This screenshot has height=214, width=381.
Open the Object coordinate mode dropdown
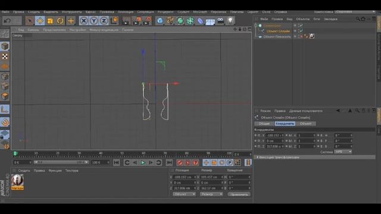(184, 194)
